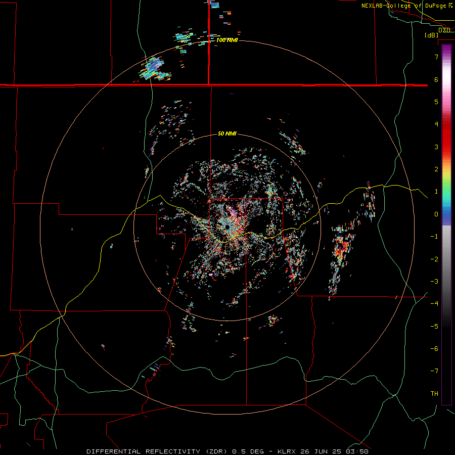
Task: Click the 1 value on the dB scale
Action: point(436,191)
